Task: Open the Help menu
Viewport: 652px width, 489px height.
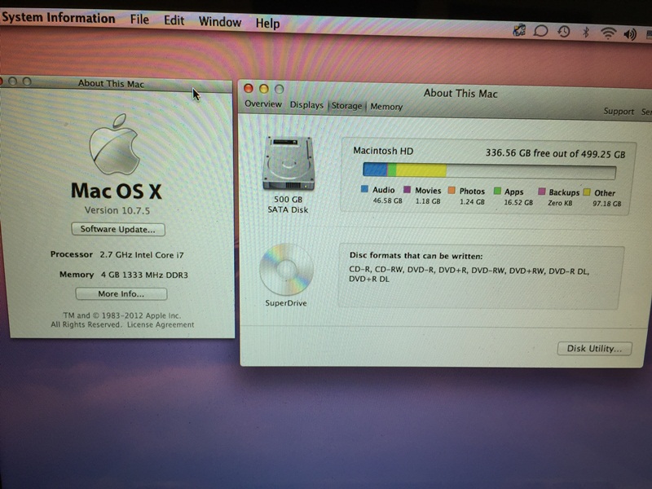Action: pyautogui.click(x=267, y=24)
